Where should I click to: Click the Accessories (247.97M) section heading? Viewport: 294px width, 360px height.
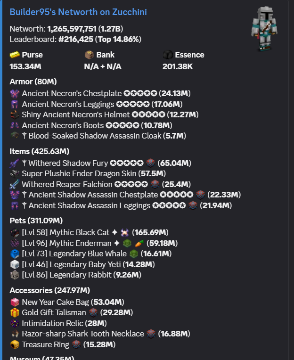click(x=49, y=290)
